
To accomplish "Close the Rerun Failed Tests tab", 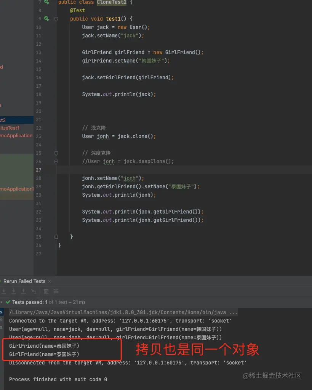I will click(x=50, y=281).
